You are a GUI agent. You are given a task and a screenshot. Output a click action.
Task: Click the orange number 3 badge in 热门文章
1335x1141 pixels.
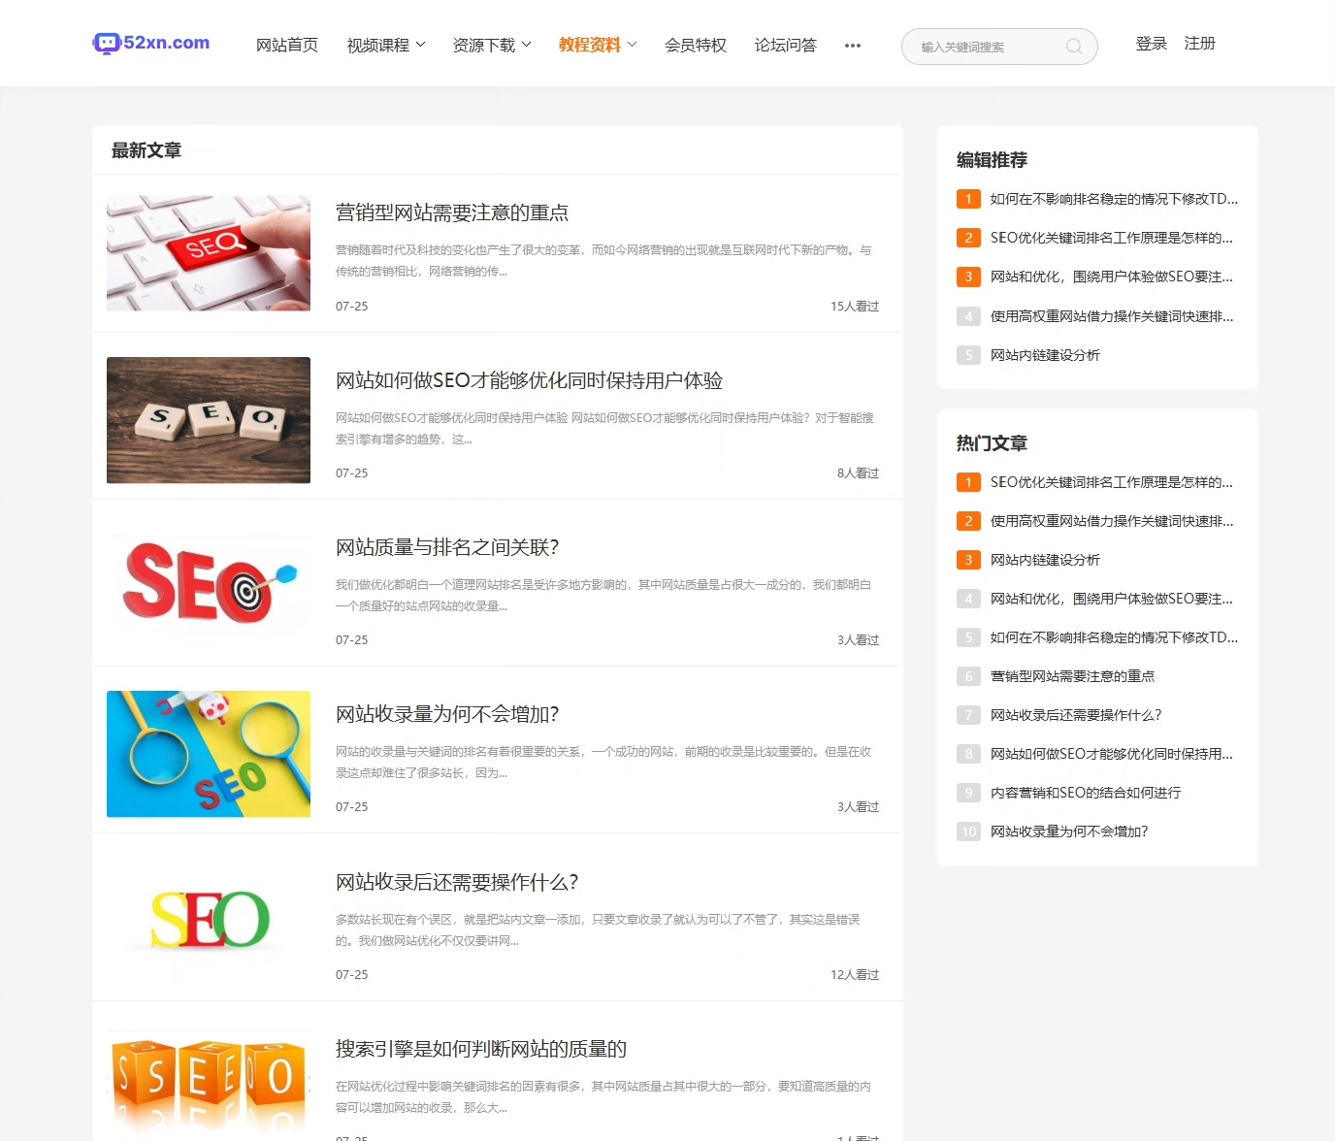pyautogui.click(x=968, y=560)
